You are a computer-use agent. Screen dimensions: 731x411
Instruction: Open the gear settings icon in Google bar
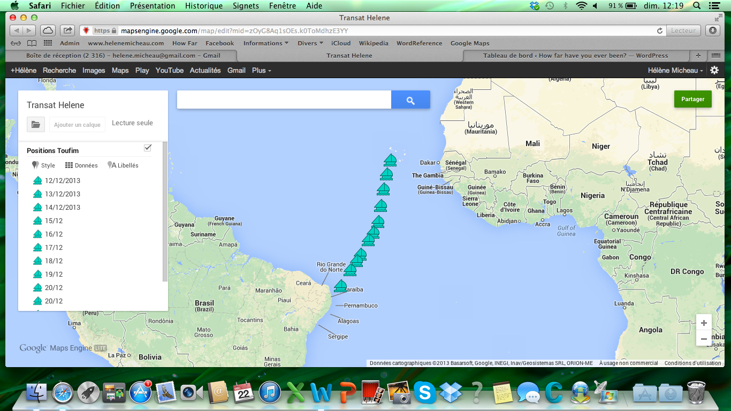714,70
